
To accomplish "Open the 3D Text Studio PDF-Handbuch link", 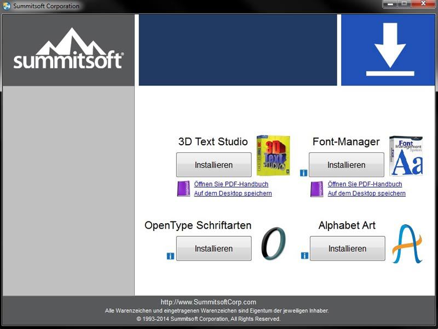I will pyautogui.click(x=231, y=184).
